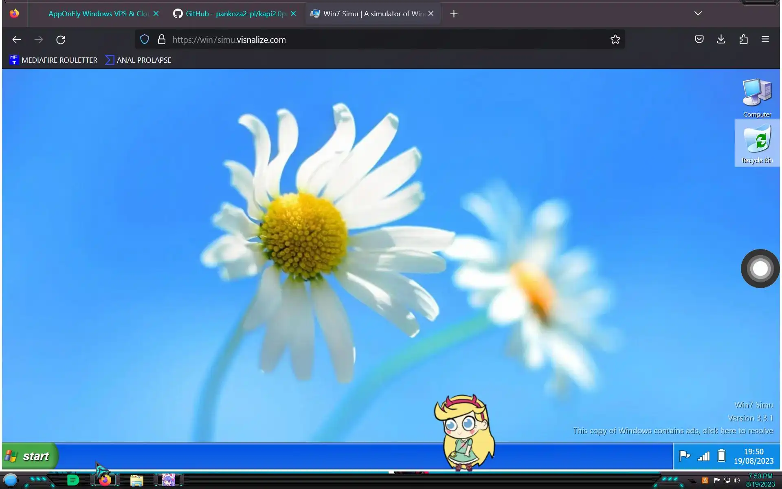Open the extensions puzzle icon
Screen dimensions: 782x489
coord(743,40)
